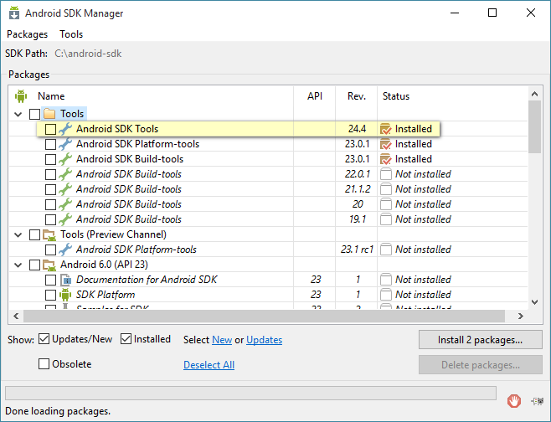Click wrench icon of Build-tools rev 20
The width and height of the screenshot is (551, 422).
pos(65,204)
